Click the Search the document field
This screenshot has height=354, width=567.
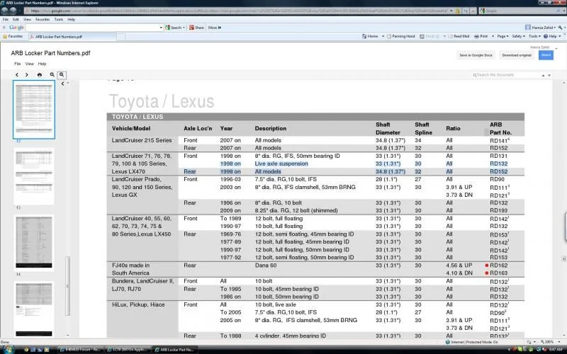point(505,75)
